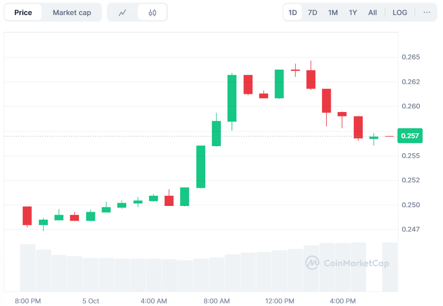443x306 pixels.
Task: Switch to the Market cap tab
Action: click(x=72, y=12)
